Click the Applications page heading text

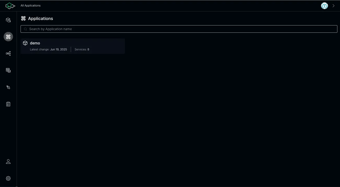(41, 18)
